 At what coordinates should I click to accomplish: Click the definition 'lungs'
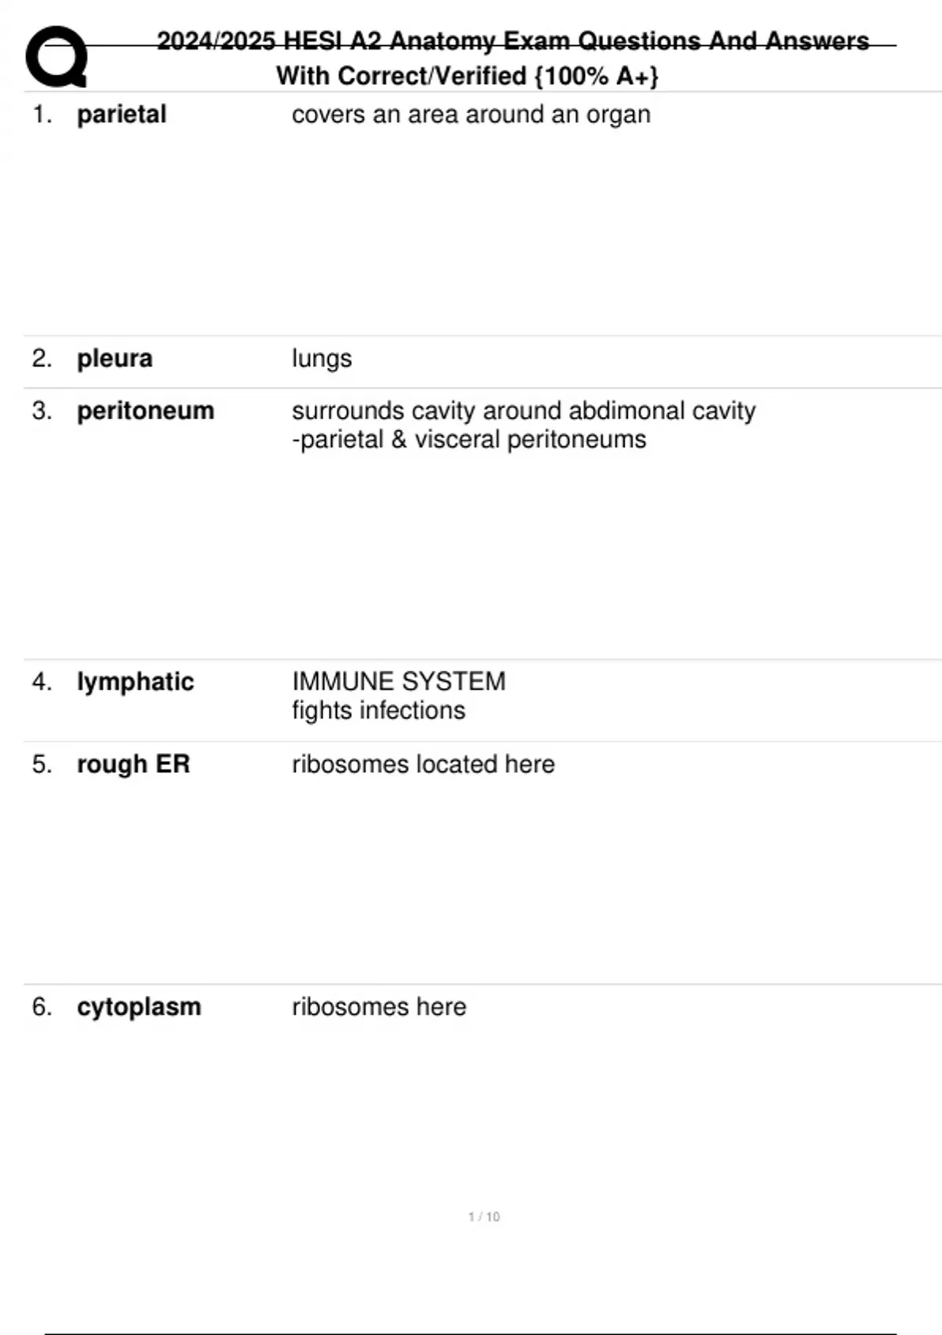click(322, 359)
